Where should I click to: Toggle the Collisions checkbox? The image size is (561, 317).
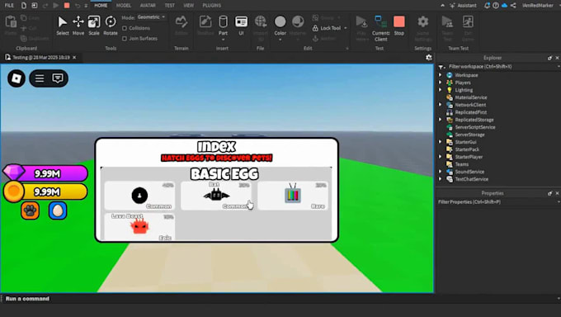tap(125, 28)
